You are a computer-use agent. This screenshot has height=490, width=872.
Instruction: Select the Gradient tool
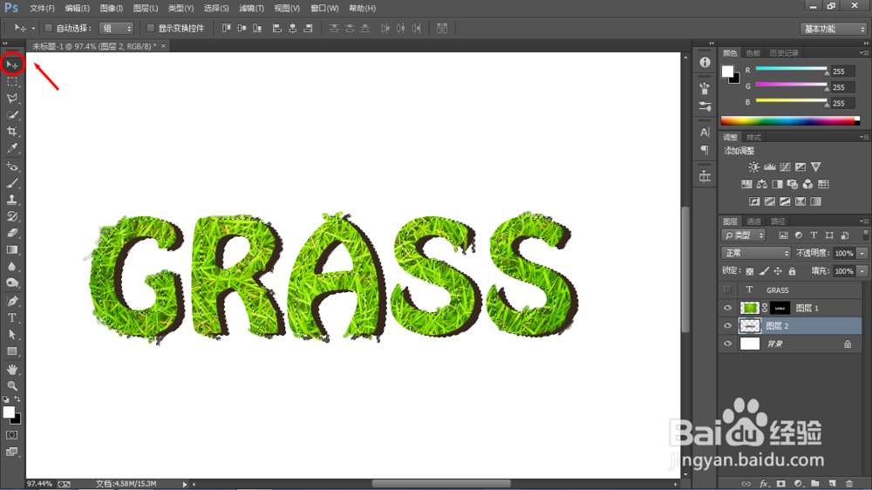pyautogui.click(x=12, y=249)
